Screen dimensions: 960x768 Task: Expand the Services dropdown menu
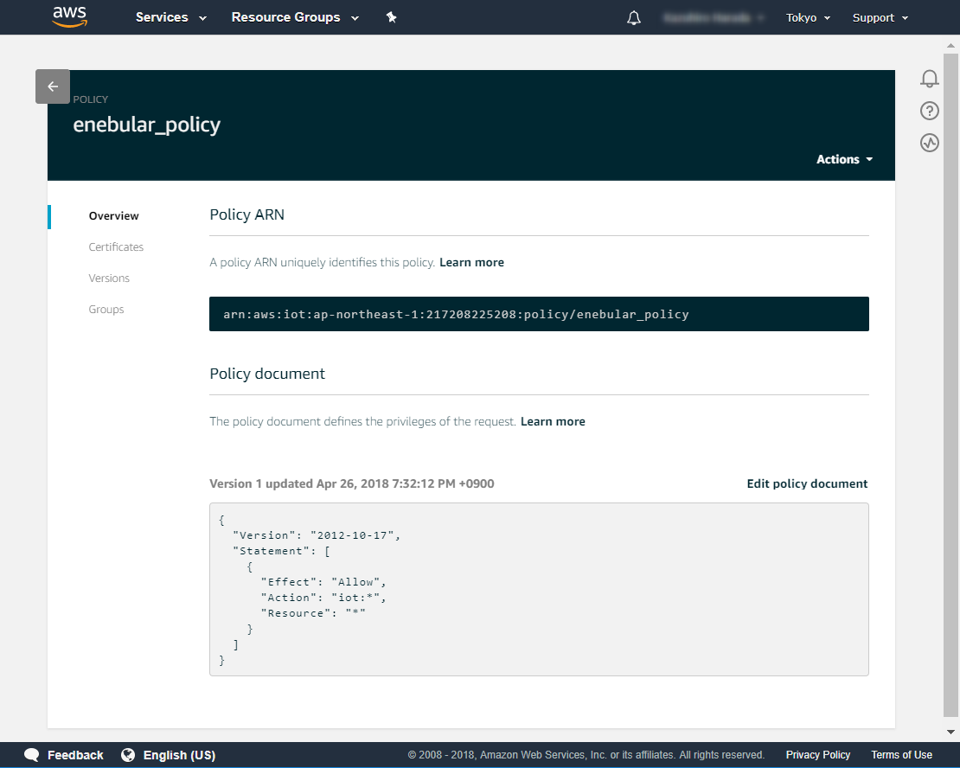tap(171, 17)
